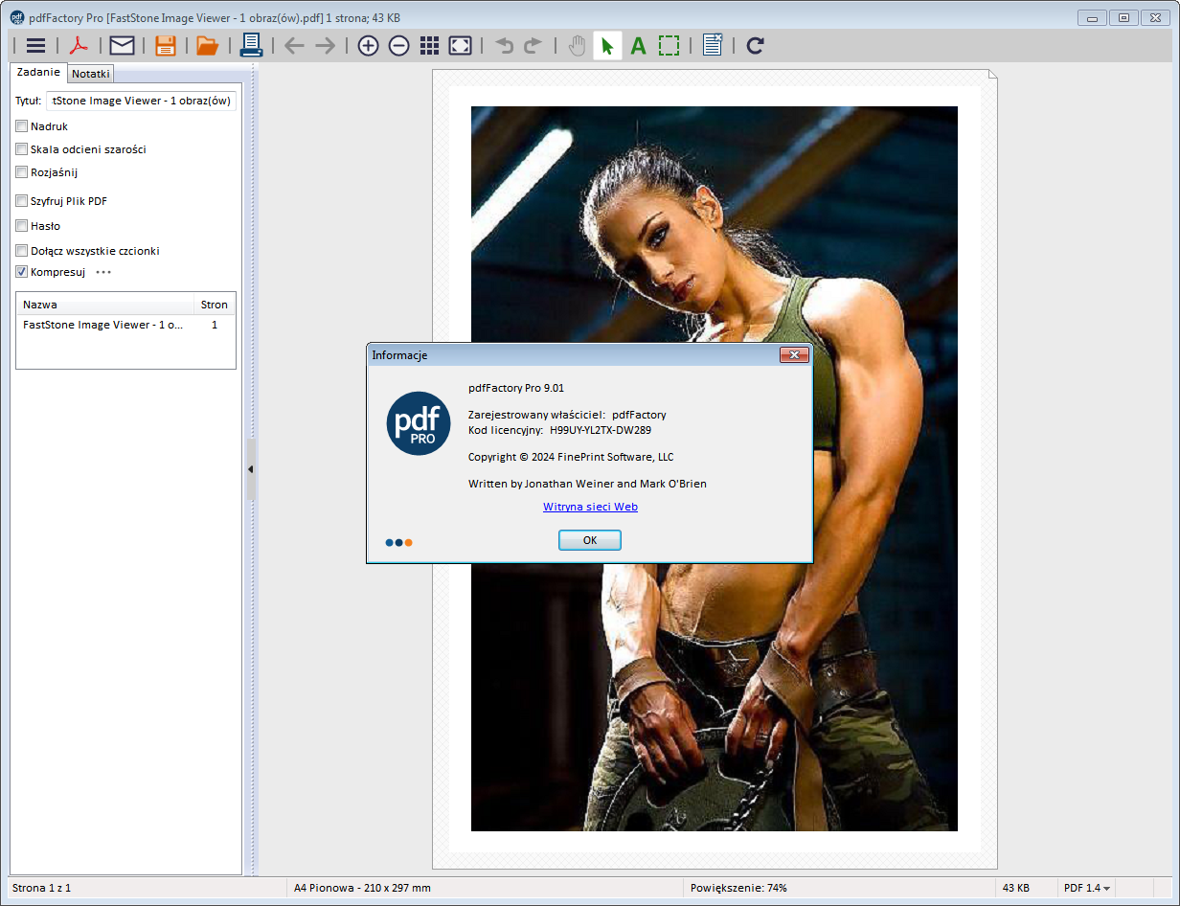Click the license code text H99UY-YL2TX-DW289
The image size is (1180, 906).
(601, 430)
